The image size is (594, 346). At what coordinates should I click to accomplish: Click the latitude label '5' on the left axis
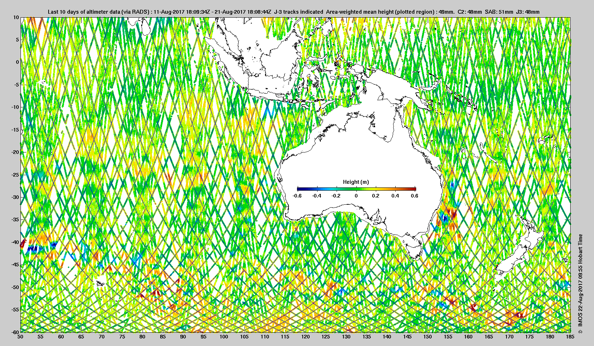(x=17, y=40)
